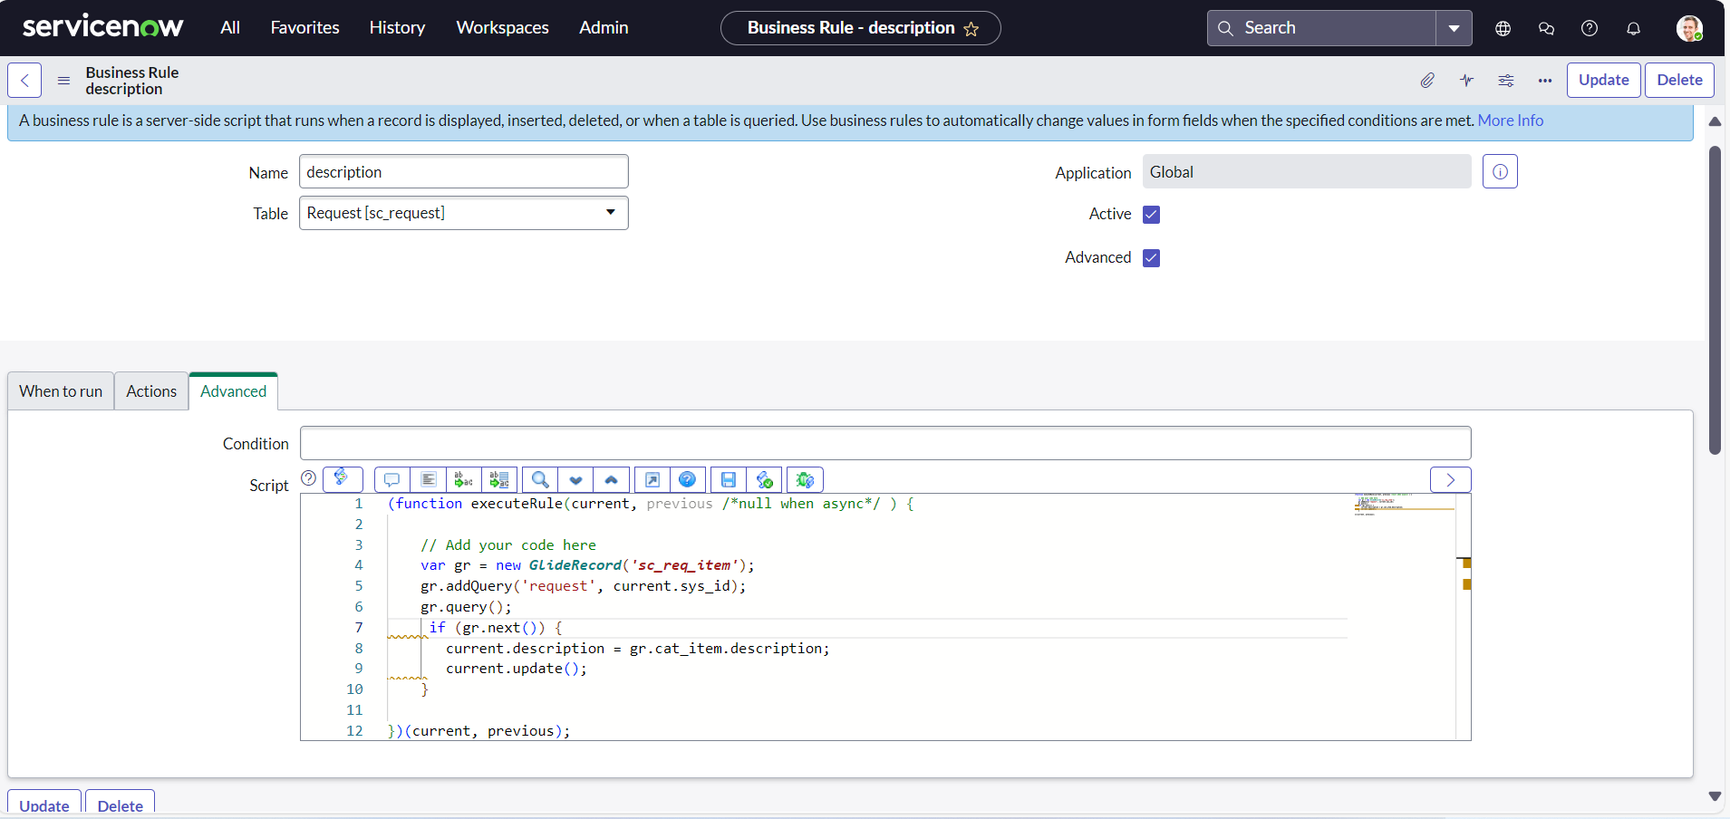Open the activity stream pulse icon
The width and height of the screenshot is (1730, 819).
[x=1466, y=81]
